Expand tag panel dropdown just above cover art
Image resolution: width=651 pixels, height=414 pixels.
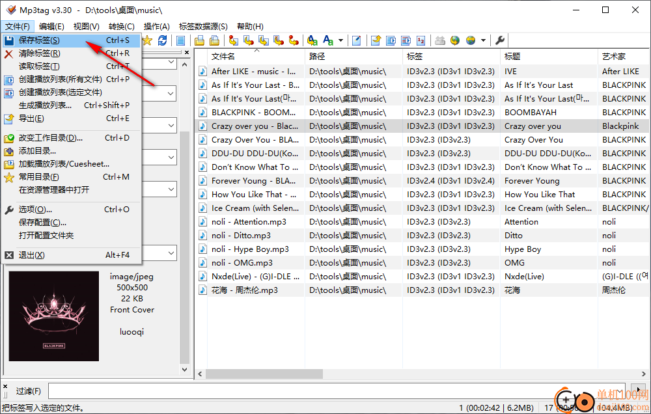(x=171, y=253)
